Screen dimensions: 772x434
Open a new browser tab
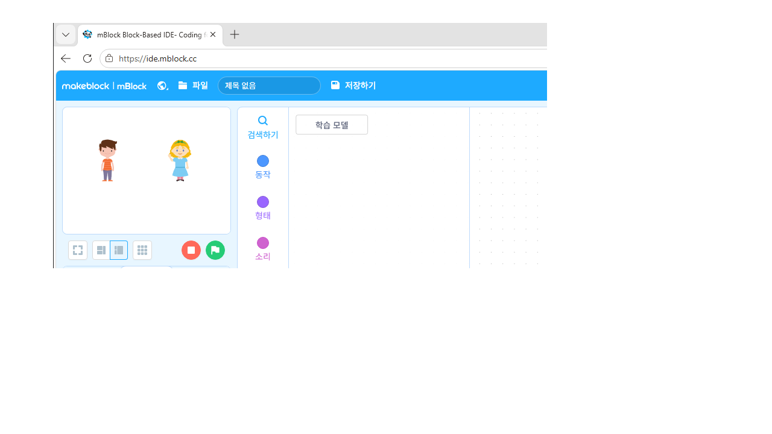[x=235, y=35]
